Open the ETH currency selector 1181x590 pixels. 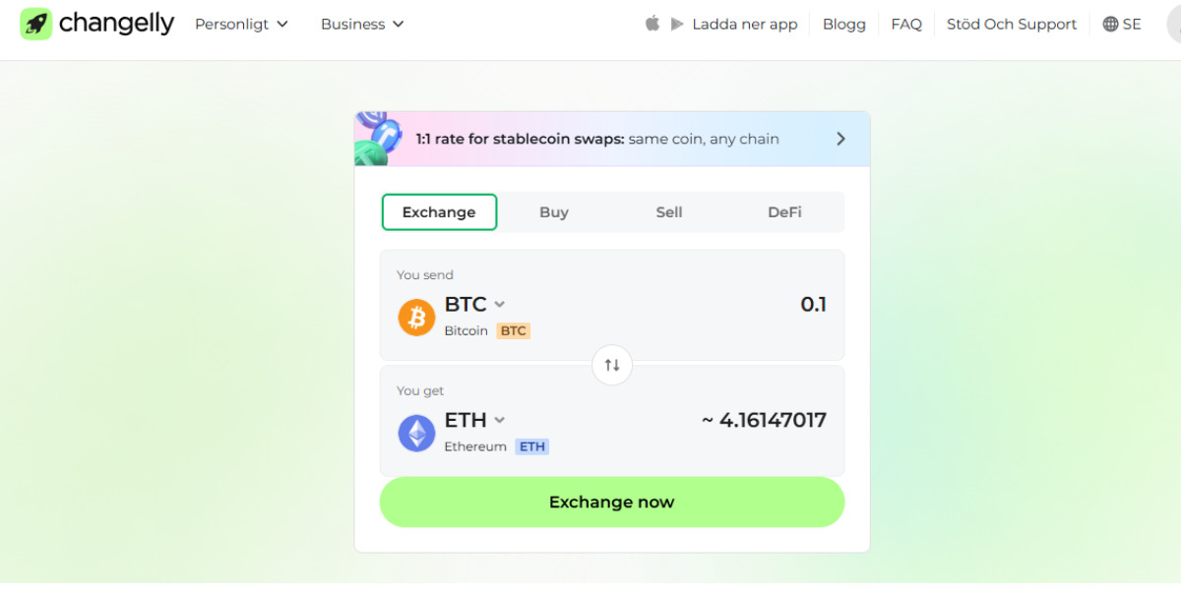[x=475, y=420]
